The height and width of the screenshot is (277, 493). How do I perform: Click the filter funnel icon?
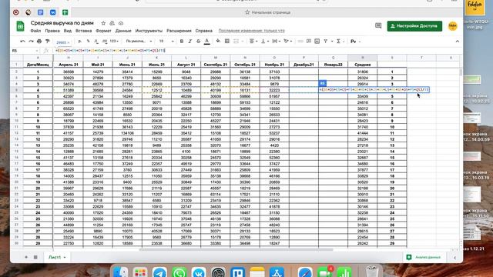click(x=325, y=41)
